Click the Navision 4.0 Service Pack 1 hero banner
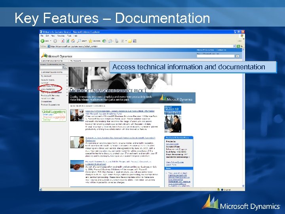The width and height of the screenshot is (285, 214). click(132, 85)
